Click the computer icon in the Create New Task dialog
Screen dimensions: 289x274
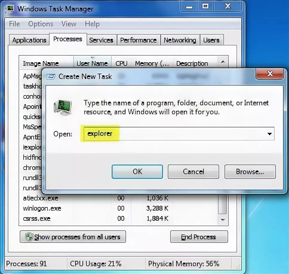point(63,107)
